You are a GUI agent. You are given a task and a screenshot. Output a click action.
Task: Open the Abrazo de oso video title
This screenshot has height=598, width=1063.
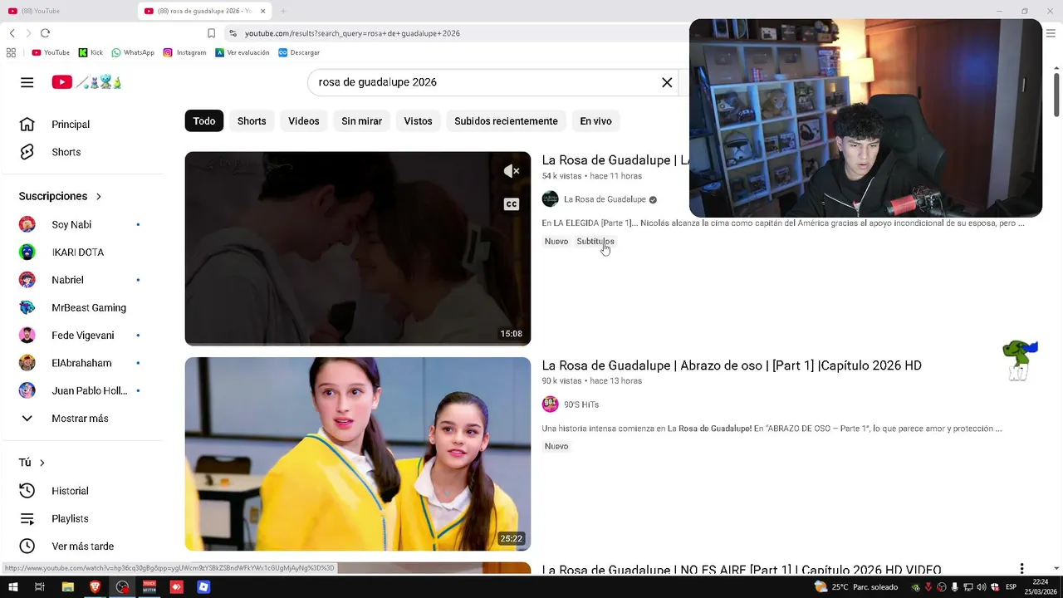732,365
